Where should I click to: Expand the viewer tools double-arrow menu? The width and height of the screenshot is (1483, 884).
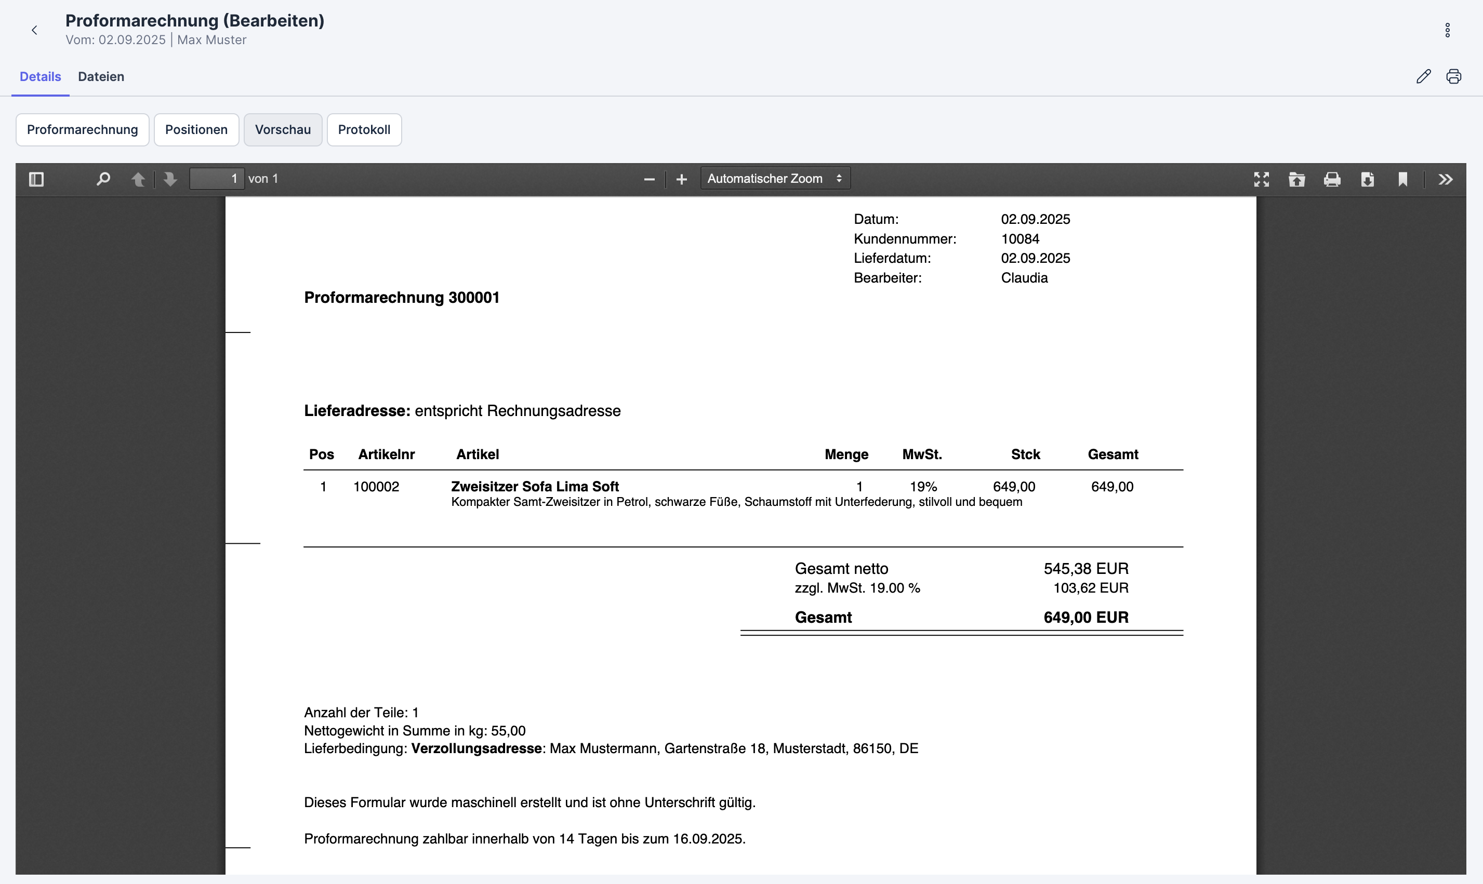(1446, 179)
